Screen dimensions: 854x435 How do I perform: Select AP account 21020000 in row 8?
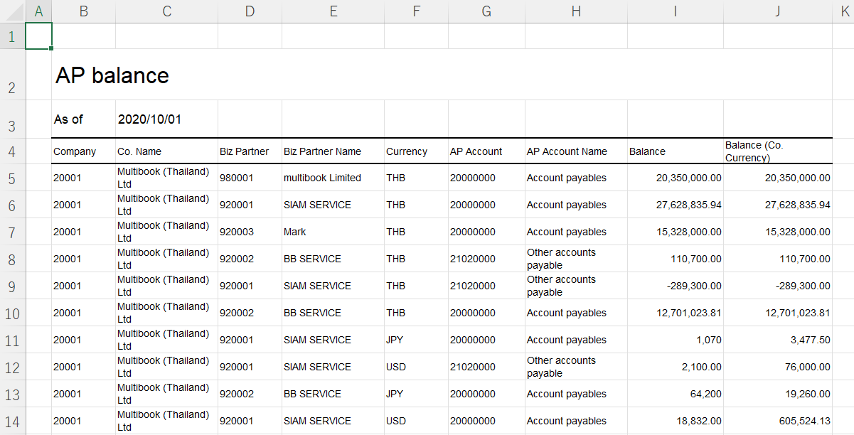pos(486,259)
